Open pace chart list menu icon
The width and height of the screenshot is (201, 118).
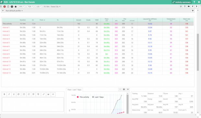click(128, 90)
